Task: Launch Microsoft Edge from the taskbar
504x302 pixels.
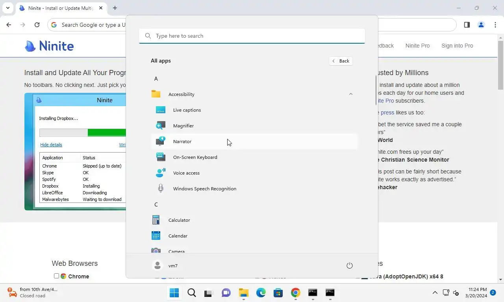Action: (261, 293)
